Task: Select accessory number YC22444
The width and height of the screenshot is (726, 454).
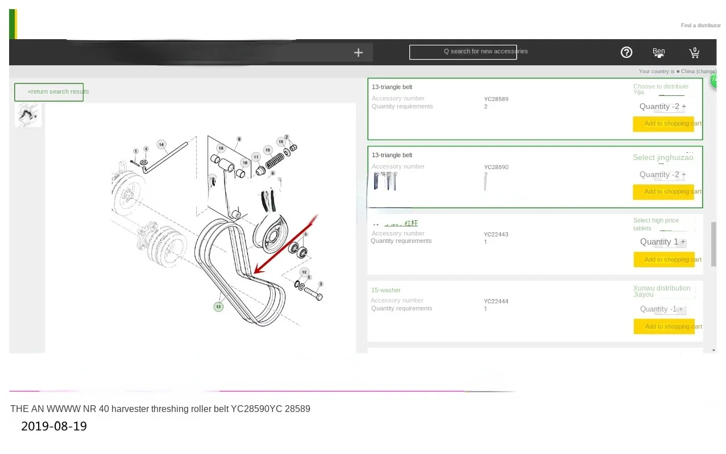Action: (496, 301)
